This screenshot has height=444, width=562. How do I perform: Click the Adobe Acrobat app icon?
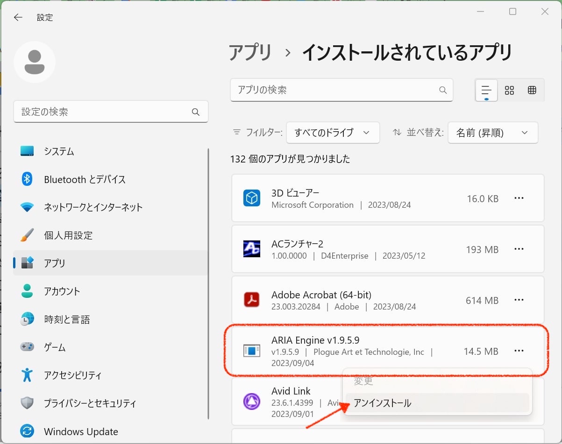(x=252, y=299)
